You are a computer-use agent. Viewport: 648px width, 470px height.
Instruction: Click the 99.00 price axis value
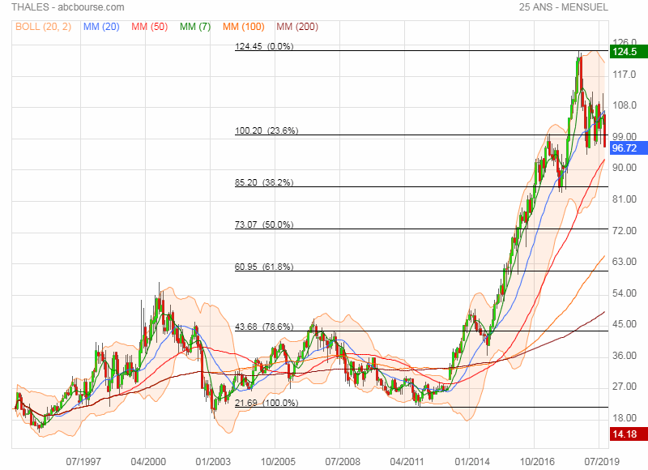(624, 136)
